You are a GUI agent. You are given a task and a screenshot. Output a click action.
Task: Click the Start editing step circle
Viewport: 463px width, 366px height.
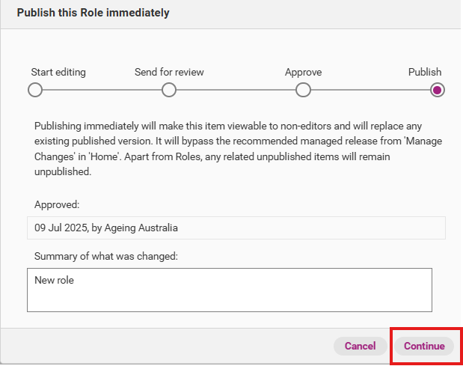click(x=34, y=90)
